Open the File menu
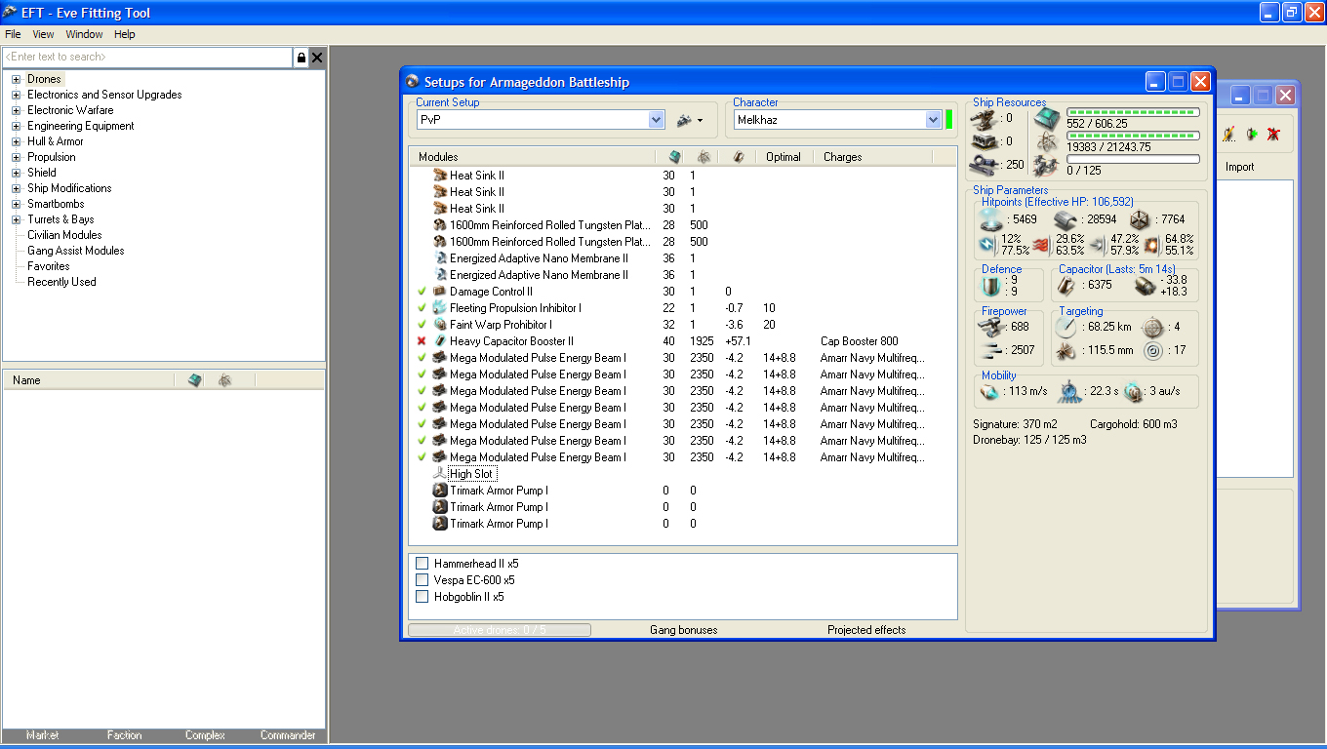 point(13,34)
